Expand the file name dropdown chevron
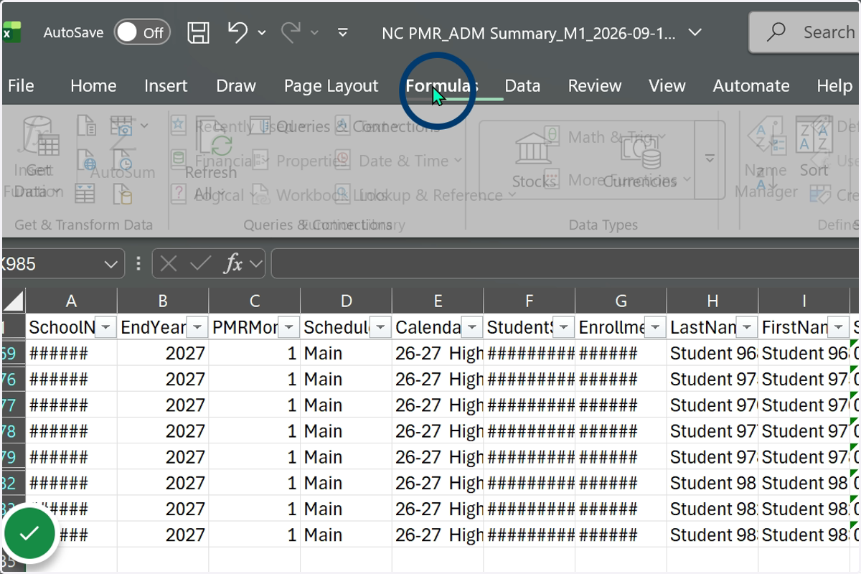 click(695, 32)
